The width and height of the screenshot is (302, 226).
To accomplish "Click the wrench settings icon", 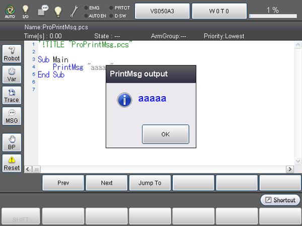I will click(x=74, y=11).
